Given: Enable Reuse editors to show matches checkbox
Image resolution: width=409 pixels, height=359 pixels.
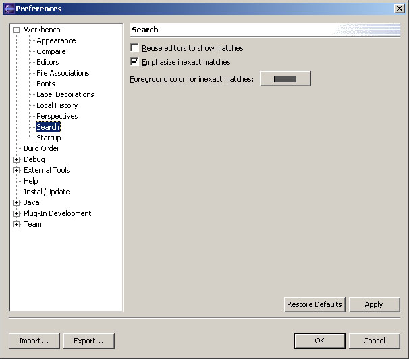Looking at the screenshot, I should click(134, 48).
